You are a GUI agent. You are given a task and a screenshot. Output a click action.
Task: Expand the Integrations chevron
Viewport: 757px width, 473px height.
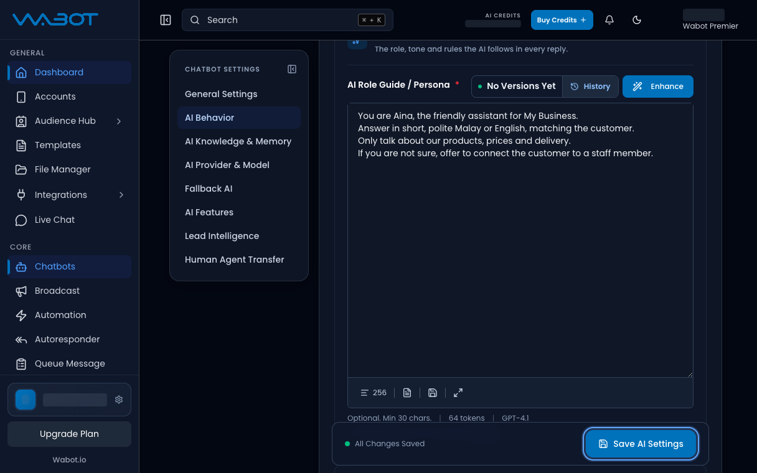pyautogui.click(x=121, y=195)
